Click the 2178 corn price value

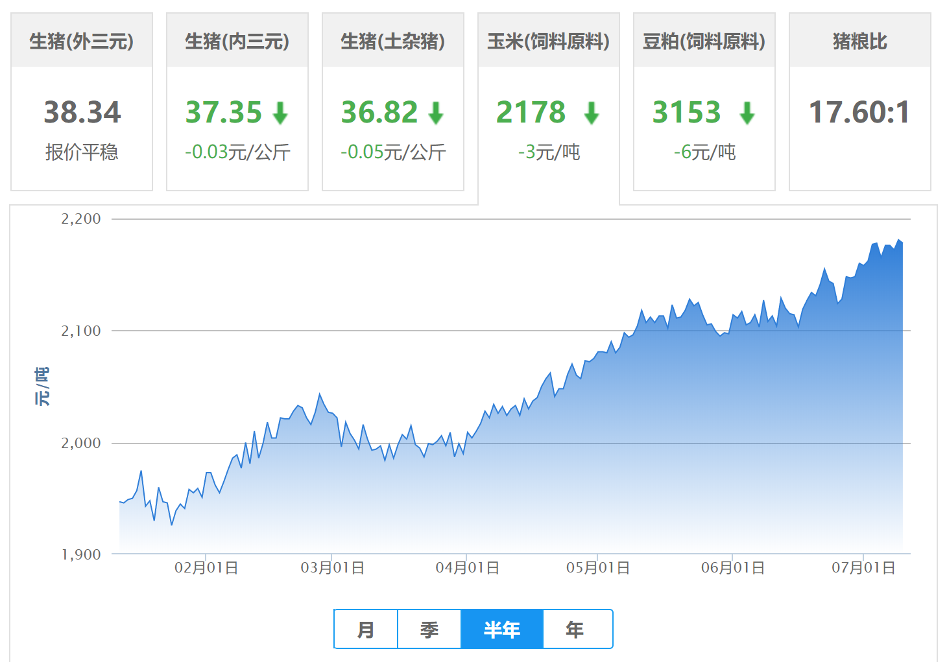[531, 112]
